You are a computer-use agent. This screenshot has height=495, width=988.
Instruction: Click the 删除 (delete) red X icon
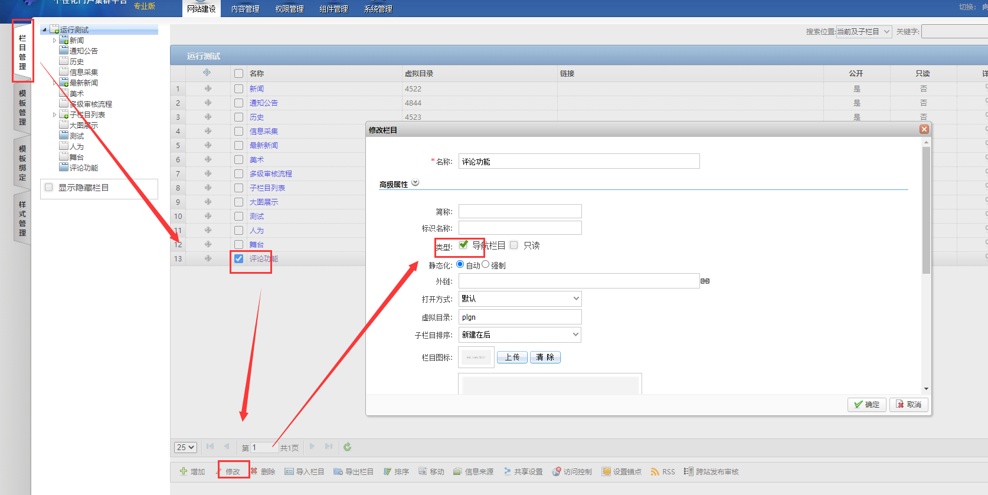(x=254, y=471)
